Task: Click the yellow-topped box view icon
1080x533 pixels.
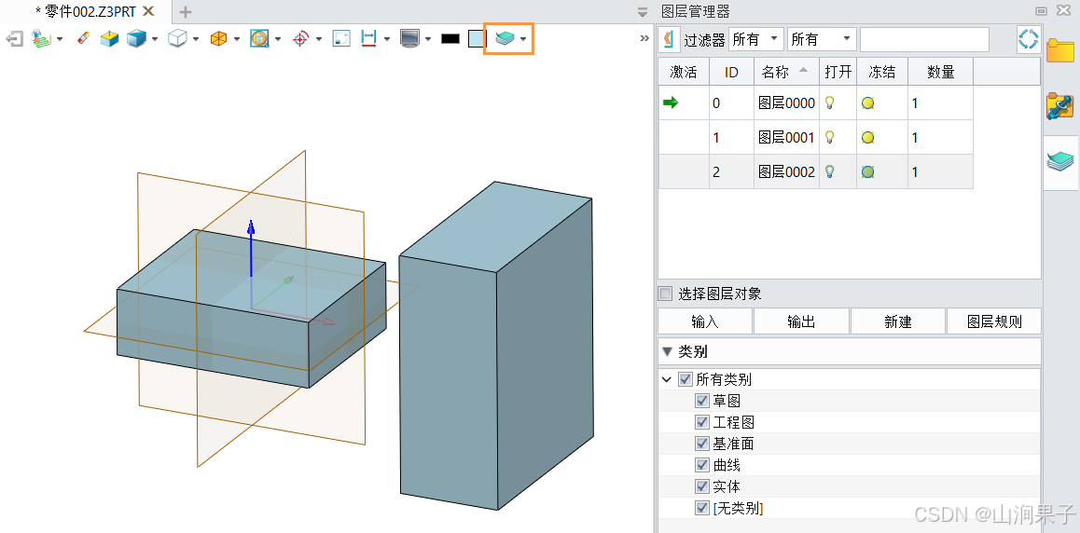Action: click(109, 38)
